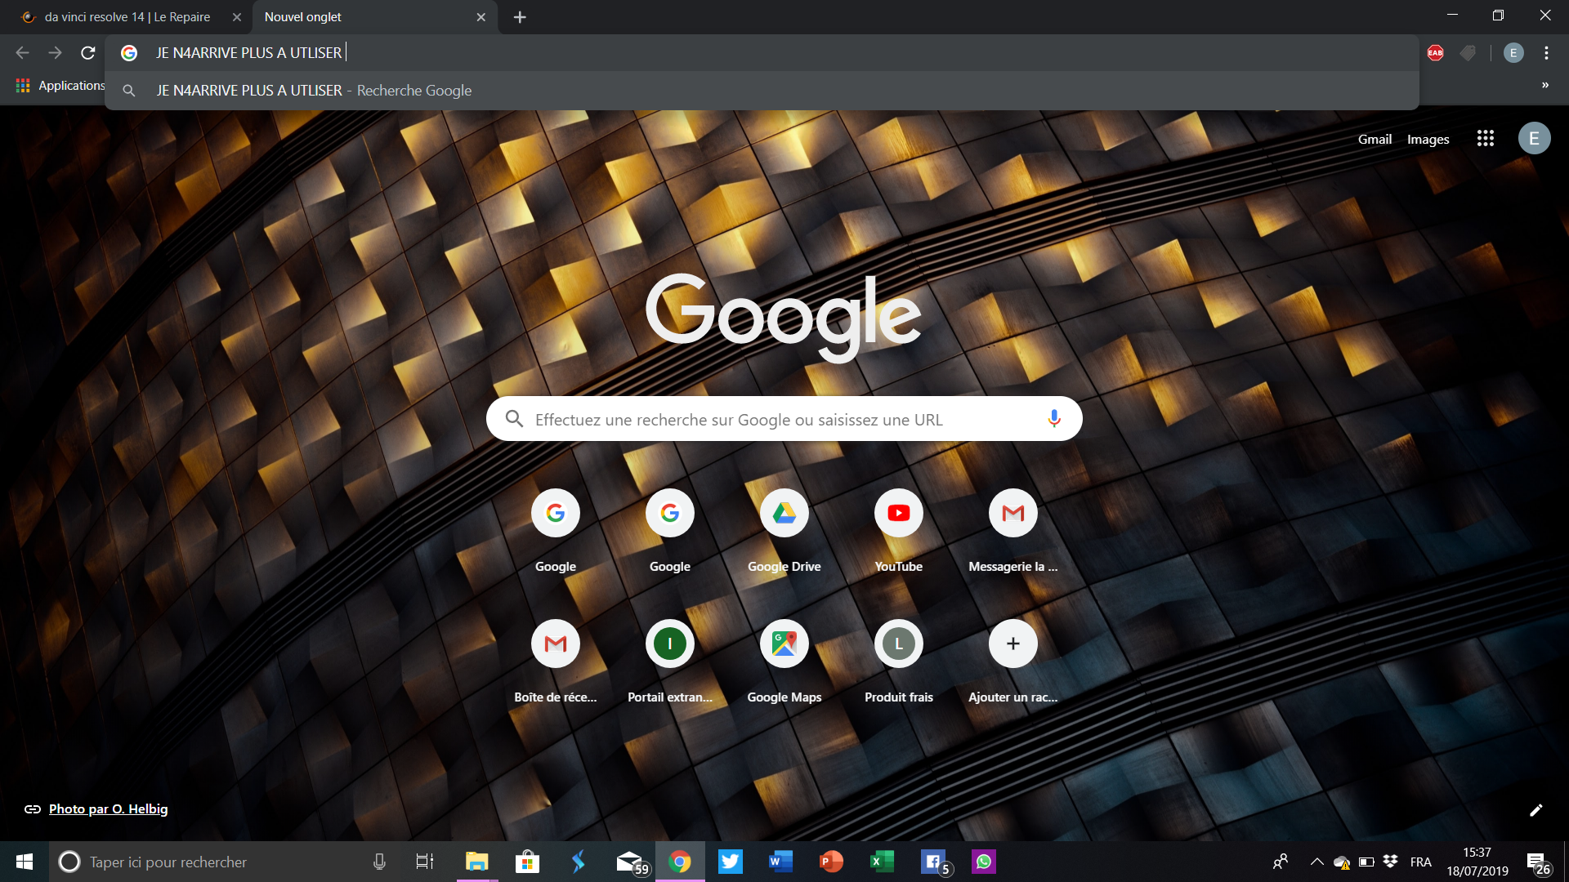
Task: Click the taskbar search microphone icon
Action: (x=379, y=862)
